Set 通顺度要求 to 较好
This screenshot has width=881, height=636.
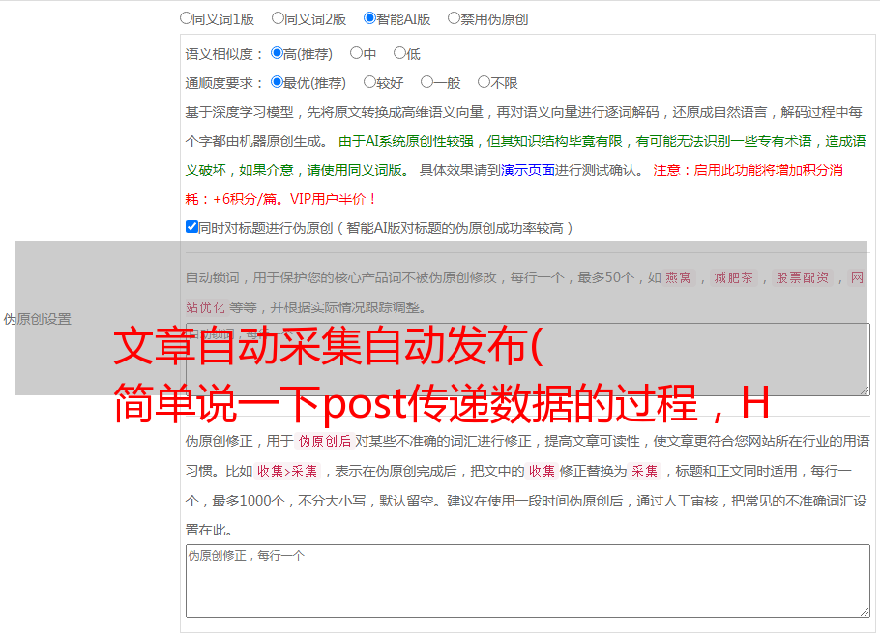click(x=369, y=82)
